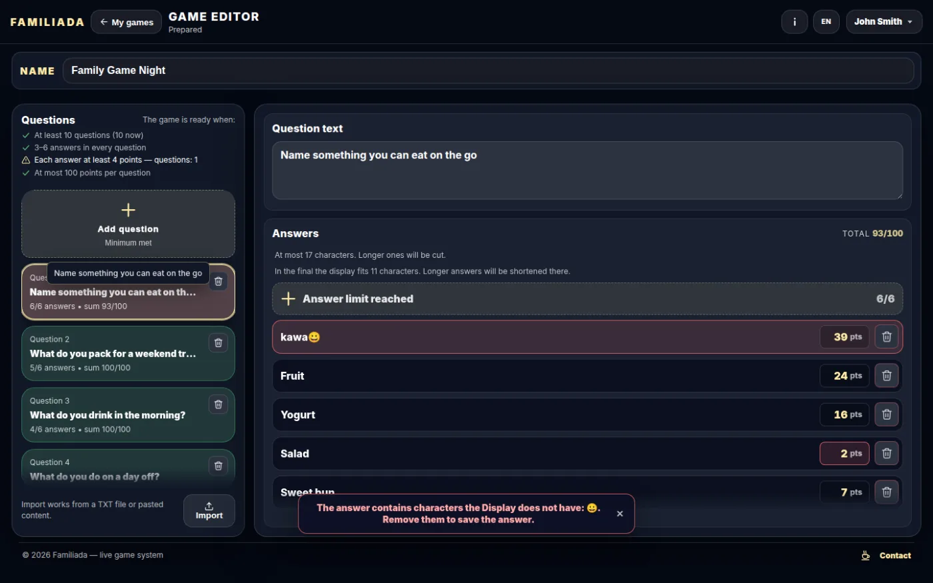
Task: Delete Question 4 using its trash icon
Action: coord(218,466)
